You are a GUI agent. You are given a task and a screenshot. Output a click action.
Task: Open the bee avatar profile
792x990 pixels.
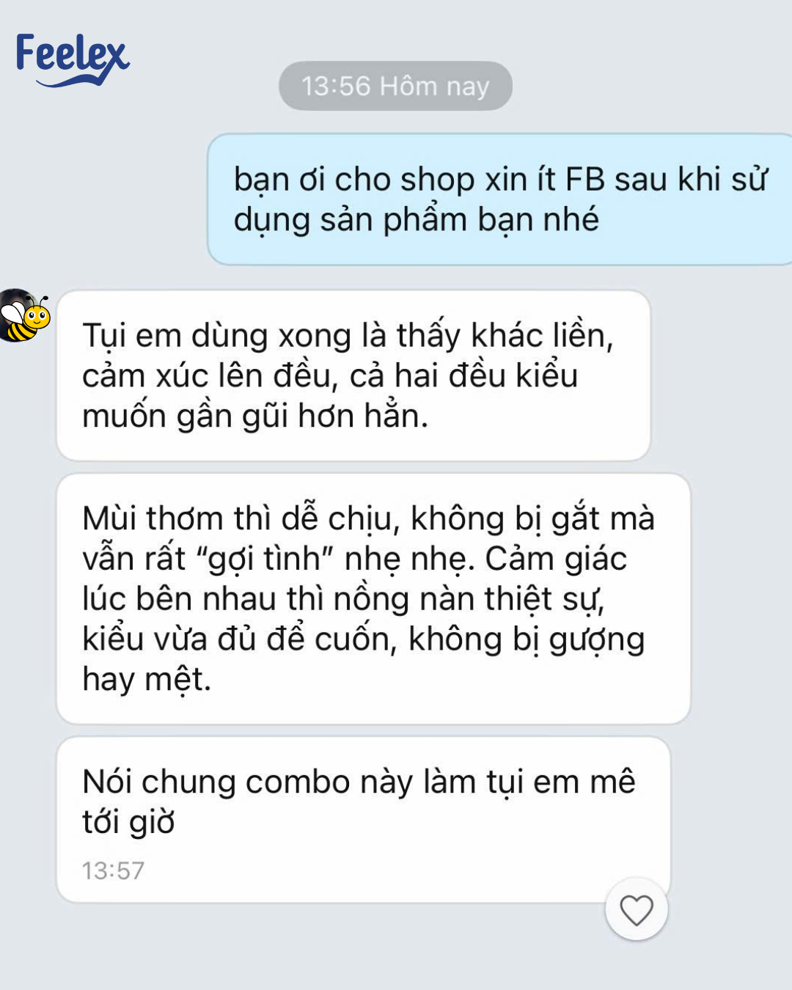(x=24, y=315)
